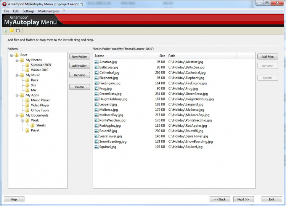Image resolution: width=286 pixels, height=206 pixels.
Task: Collapse the My Music tree node
Action: point(17,75)
